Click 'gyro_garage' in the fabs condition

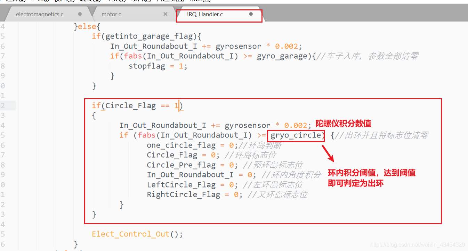click(282, 56)
